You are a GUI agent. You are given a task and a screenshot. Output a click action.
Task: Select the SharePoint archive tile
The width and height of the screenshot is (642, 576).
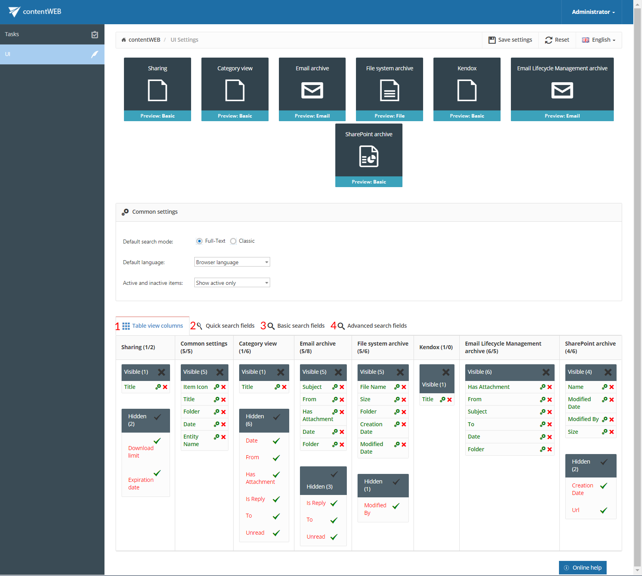[369, 155]
